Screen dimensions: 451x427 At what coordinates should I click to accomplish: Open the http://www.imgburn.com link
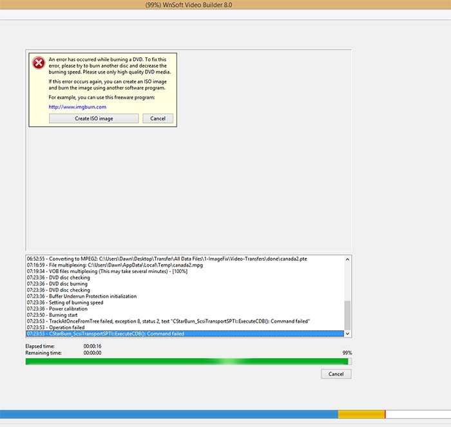point(77,107)
